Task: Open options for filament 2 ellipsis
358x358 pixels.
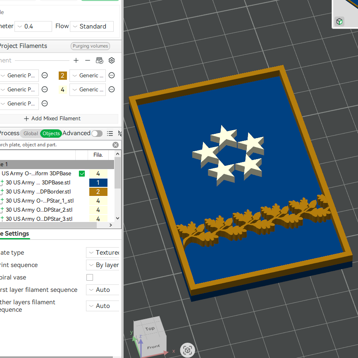Action: [x=112, y=75]
